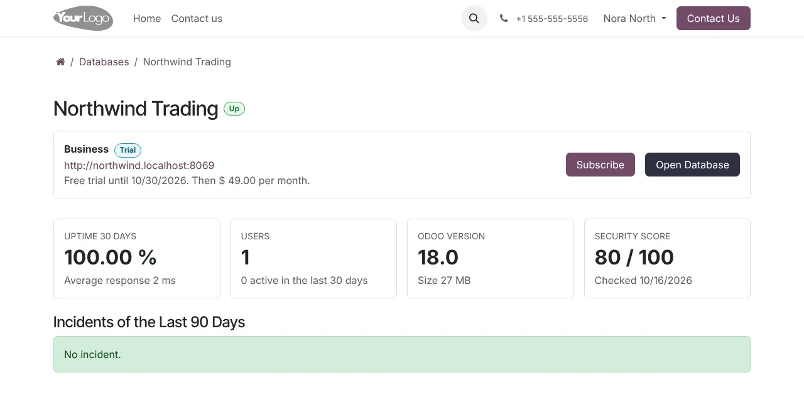Screen dimensions: 804x402
Task: Click the USERS card label
Action: (x=255, y=236)
